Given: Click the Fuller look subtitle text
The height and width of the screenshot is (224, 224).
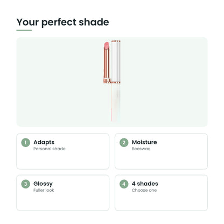Looking at the screenshot, I should tap(44, 190).
